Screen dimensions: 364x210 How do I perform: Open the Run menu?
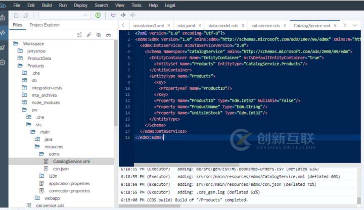pos(63,5)
